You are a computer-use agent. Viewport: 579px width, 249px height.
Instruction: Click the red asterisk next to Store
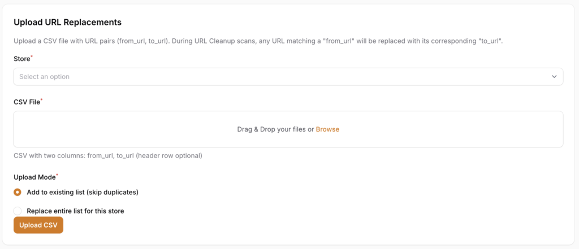[32, 57]
